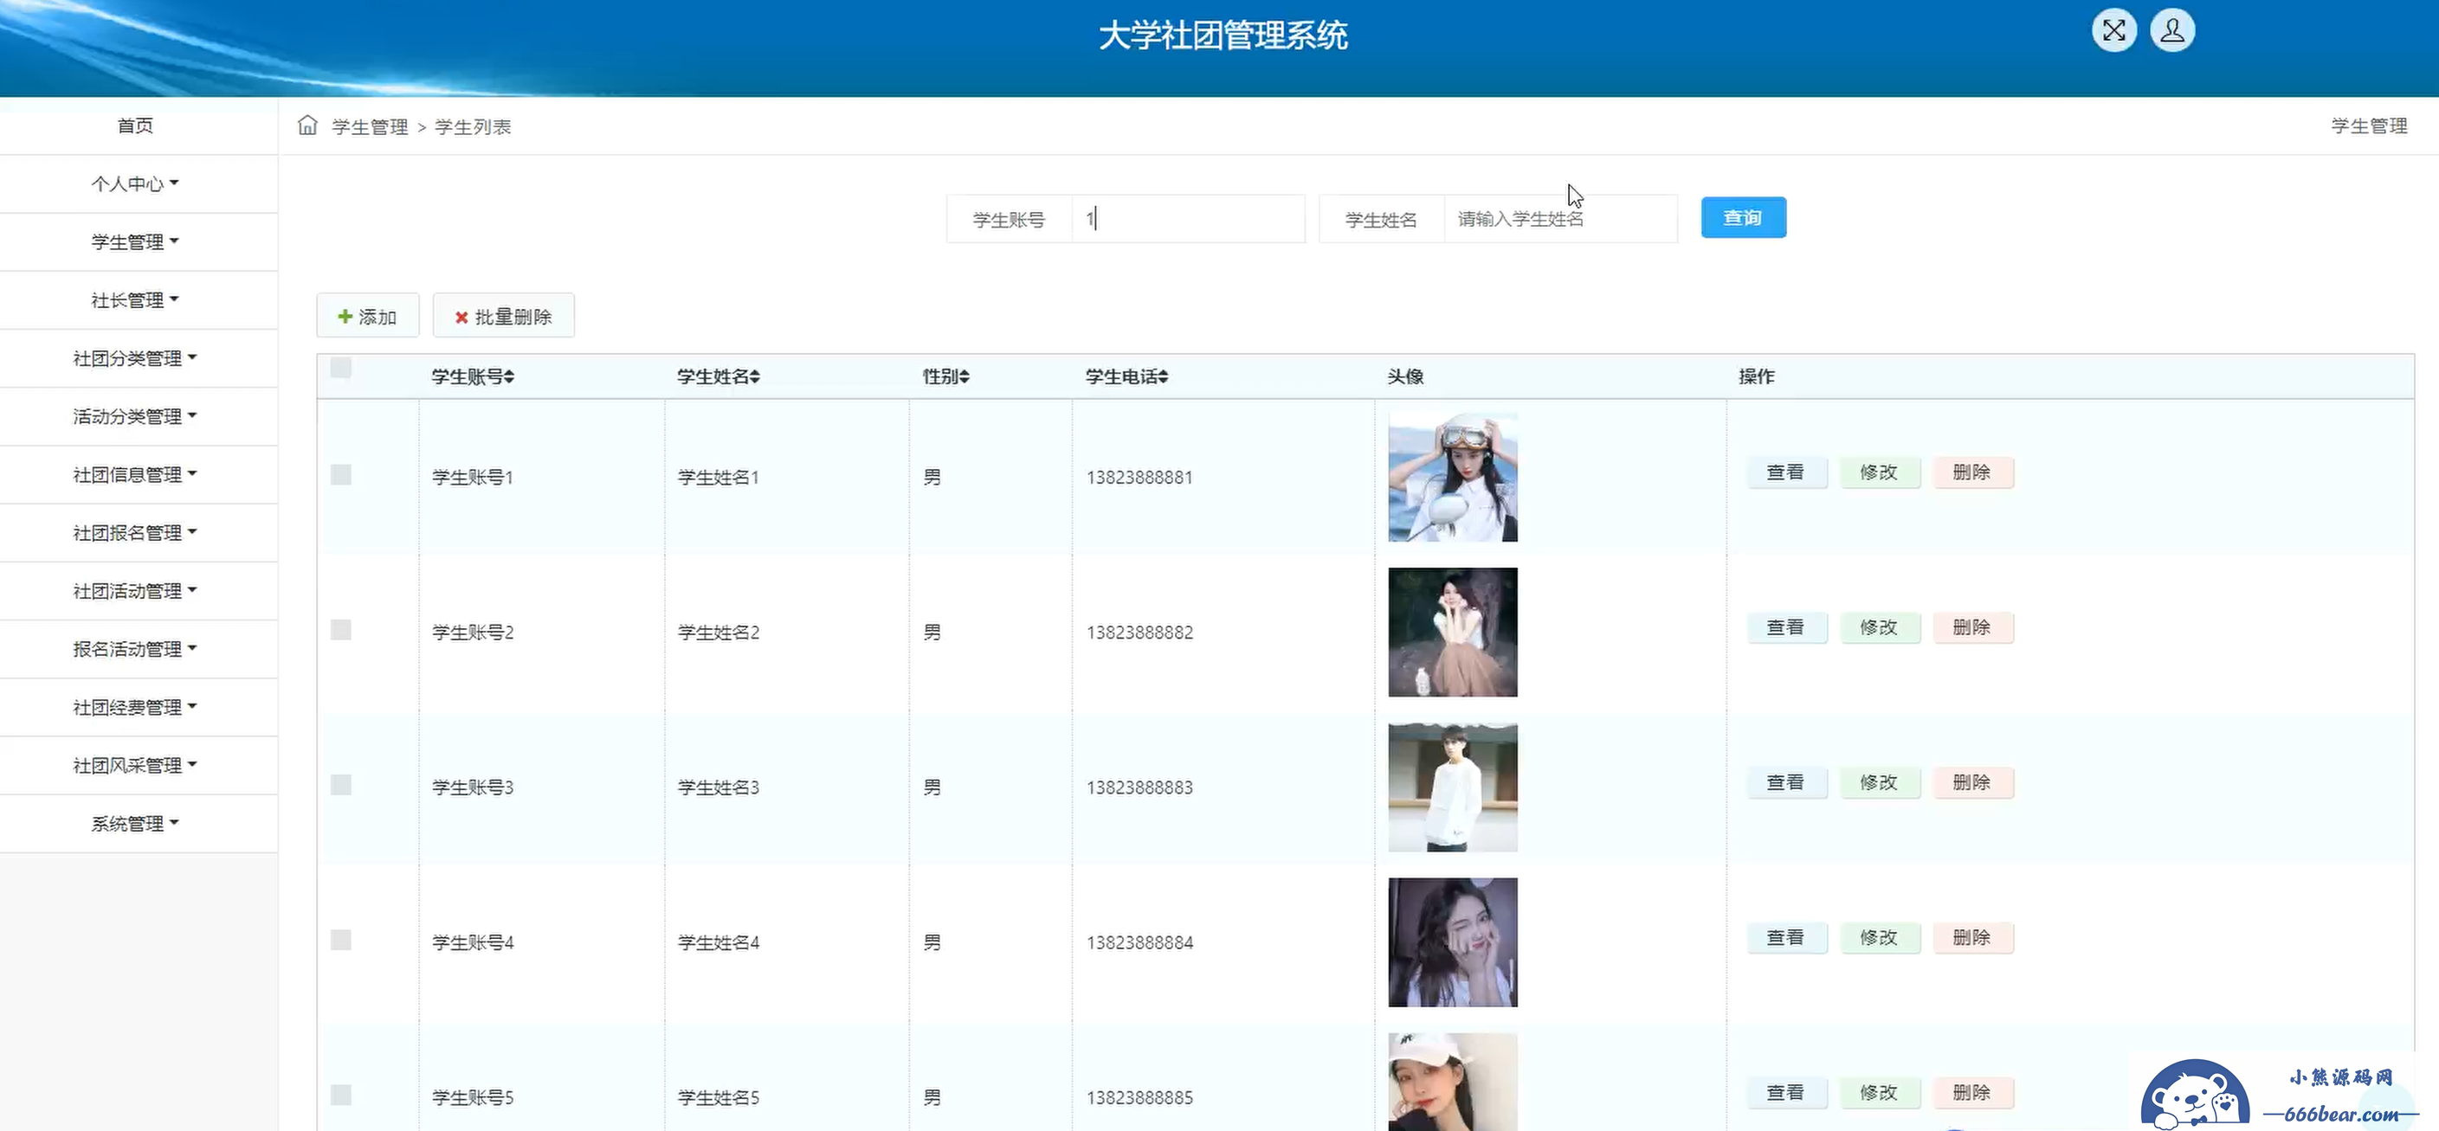Screen dimensions: 2439x1131
Task: Click 查看 for 学生账号3
Action: 1787,783
